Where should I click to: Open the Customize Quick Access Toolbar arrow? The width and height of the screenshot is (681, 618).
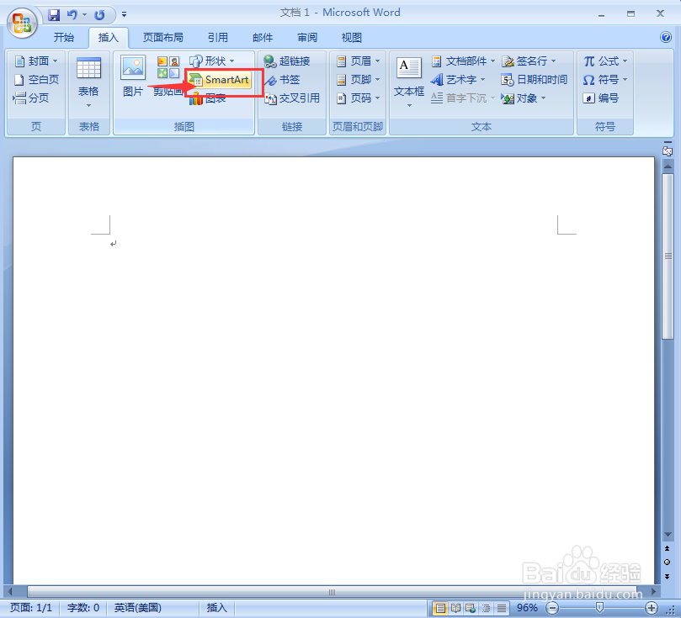[125, 15]
